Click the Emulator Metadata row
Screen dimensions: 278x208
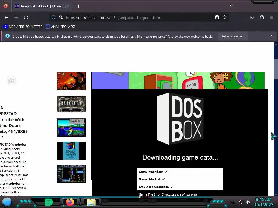point(180,187)
